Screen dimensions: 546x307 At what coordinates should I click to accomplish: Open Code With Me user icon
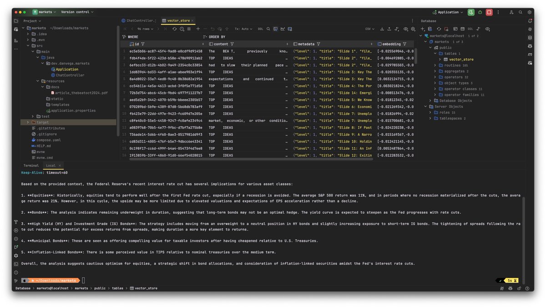point(512,12)
